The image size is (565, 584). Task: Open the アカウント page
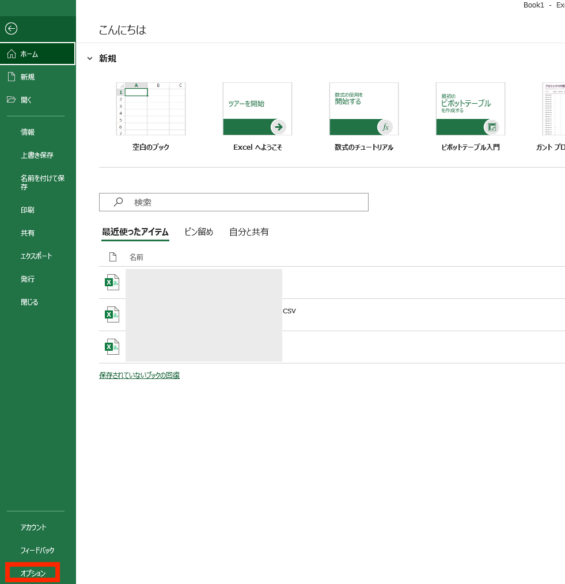click(x=33, y=528)
